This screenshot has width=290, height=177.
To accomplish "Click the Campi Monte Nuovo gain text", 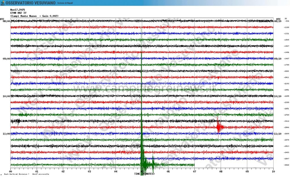I will point(34,16).
